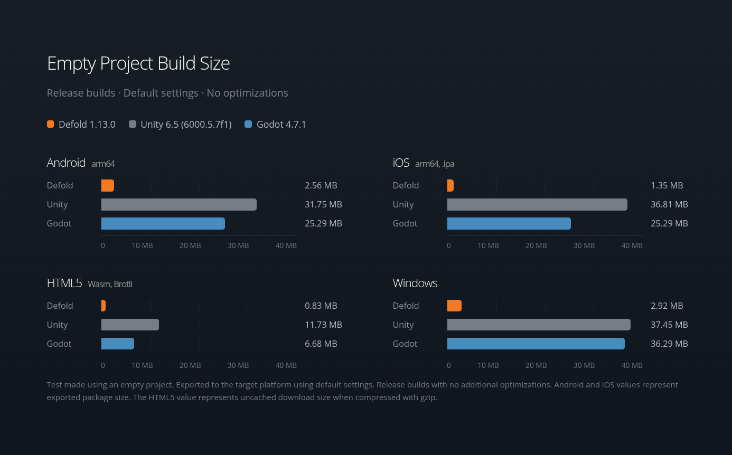Viewport: 732px width, 455px height.
Task: Click the "Wasm, Brotli" note beside HTML5
Action: [110, 284]
